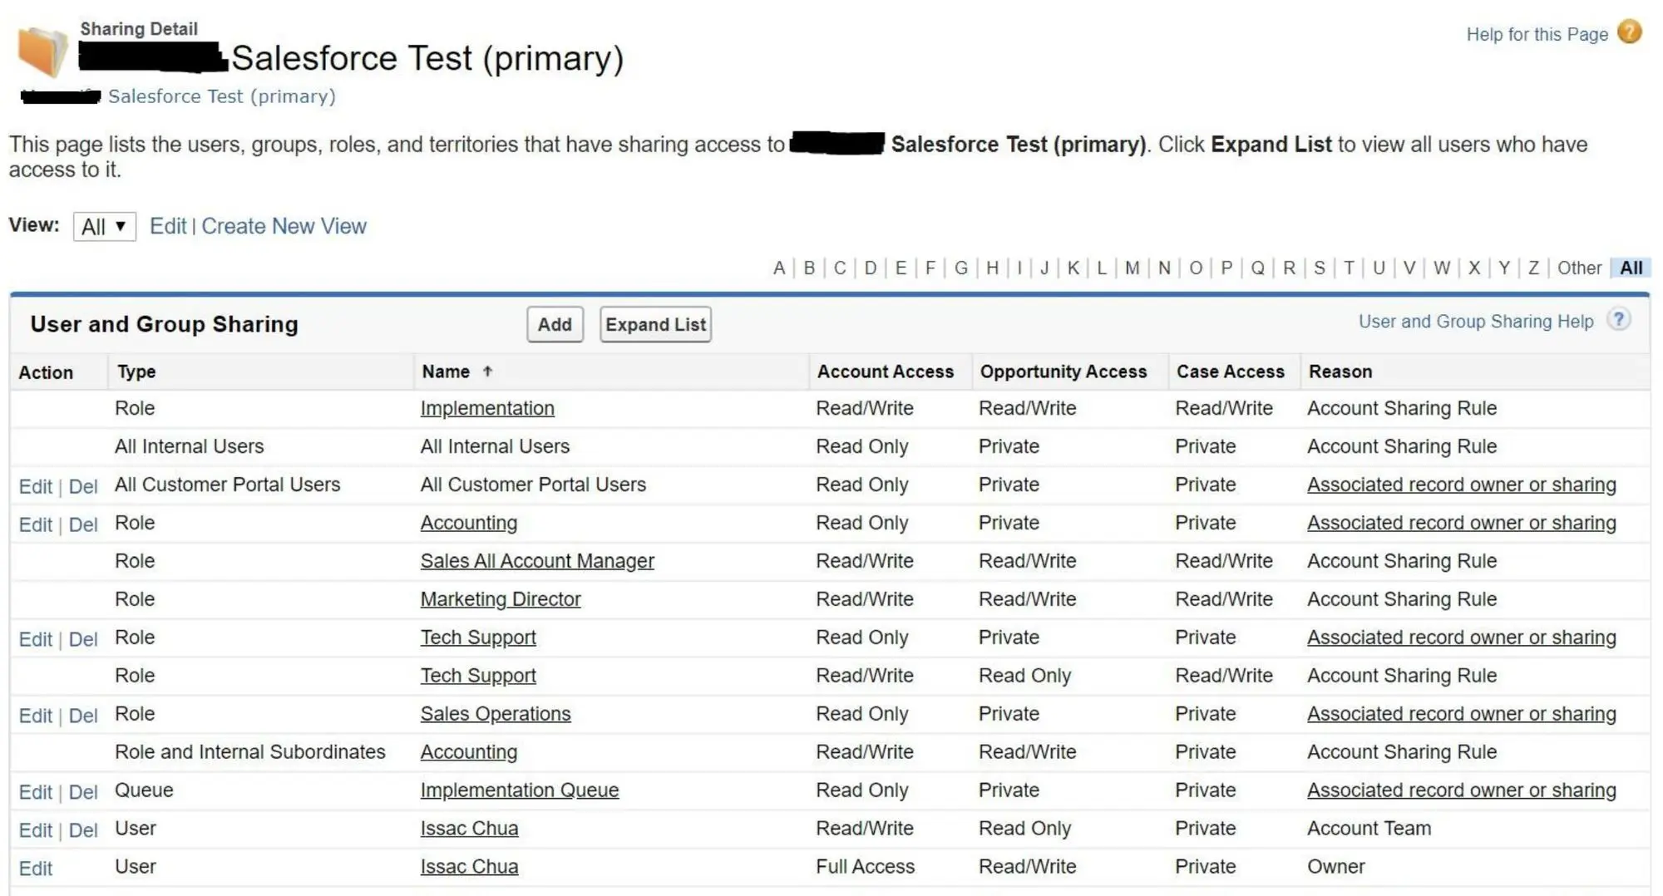
Task: Open User and Group Sharing Help question icon
Action: (x=1619, y=320)
